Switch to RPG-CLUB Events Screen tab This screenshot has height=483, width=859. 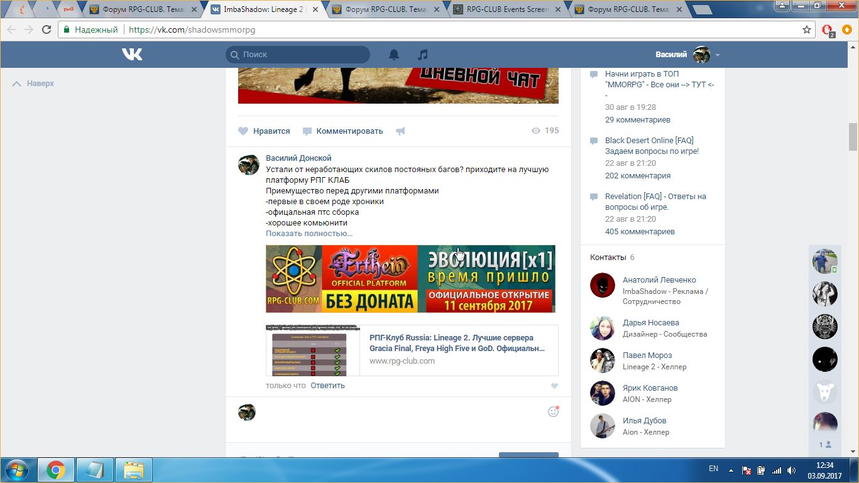point(506,9)
